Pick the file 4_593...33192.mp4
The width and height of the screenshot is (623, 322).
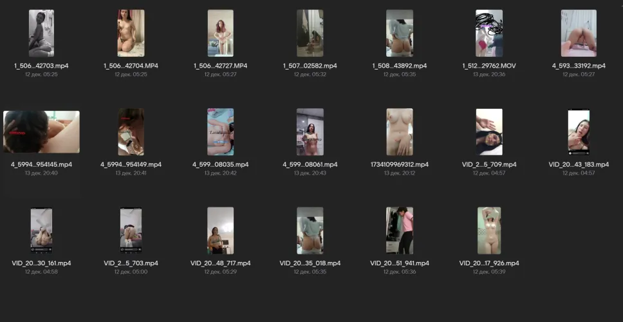[x=579, y=33]
